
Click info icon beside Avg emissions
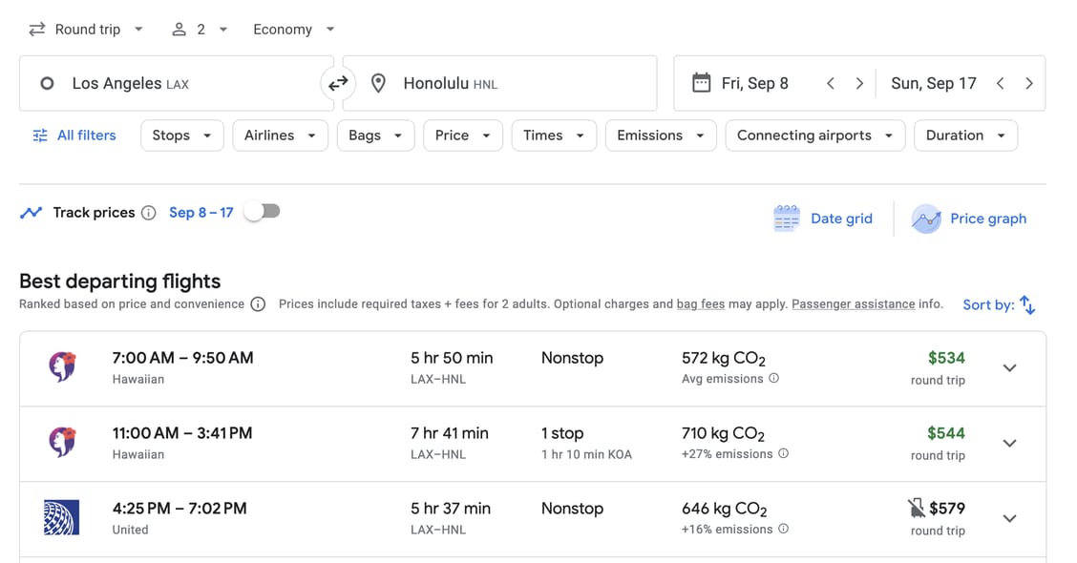(x=774, y=379)
